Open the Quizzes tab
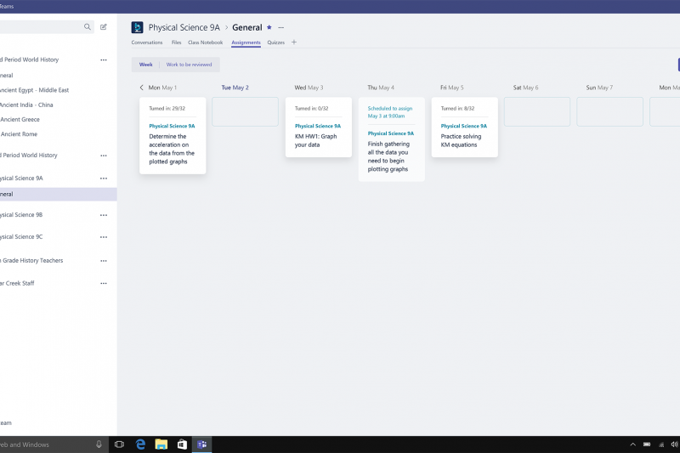This screenshot has height=453, width=680. point(275,42)
